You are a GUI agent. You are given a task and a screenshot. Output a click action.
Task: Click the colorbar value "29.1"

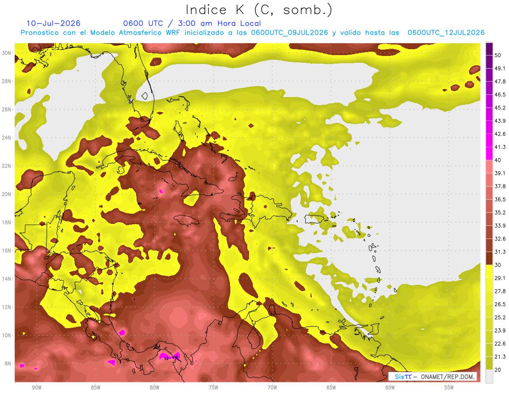[501, 278]
